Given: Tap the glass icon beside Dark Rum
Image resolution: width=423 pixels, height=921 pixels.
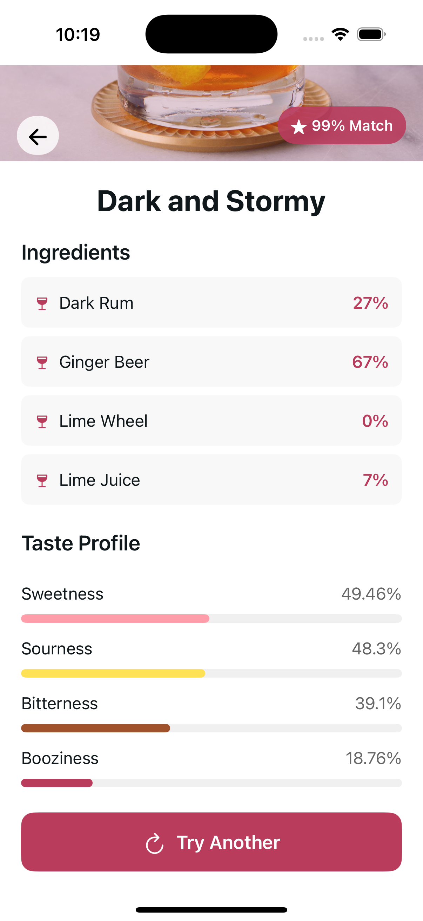Looking at the screenshot, I should (x=42, y=303).
